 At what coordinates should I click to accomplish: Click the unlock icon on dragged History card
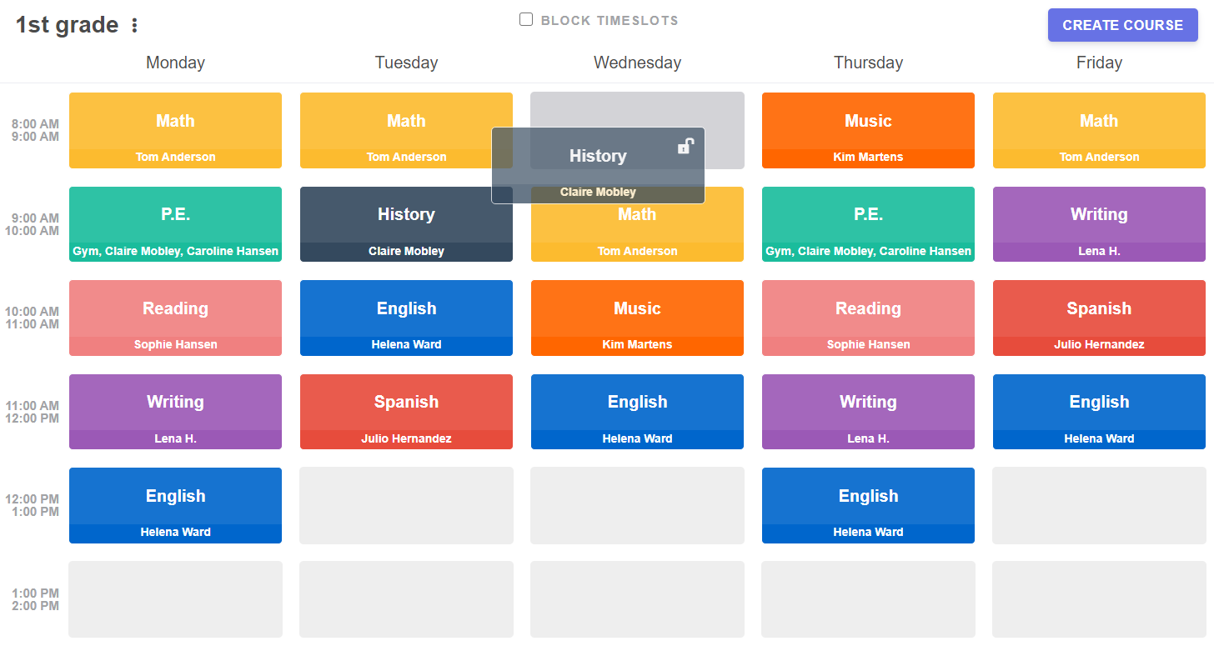coord(685,147)
